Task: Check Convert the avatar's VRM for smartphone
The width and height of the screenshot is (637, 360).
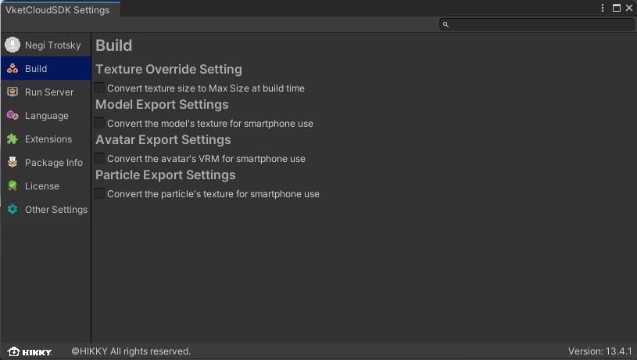Action: tap(99, 158)
